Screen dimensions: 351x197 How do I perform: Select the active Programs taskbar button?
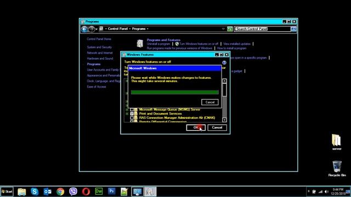[x=150, y=192]
